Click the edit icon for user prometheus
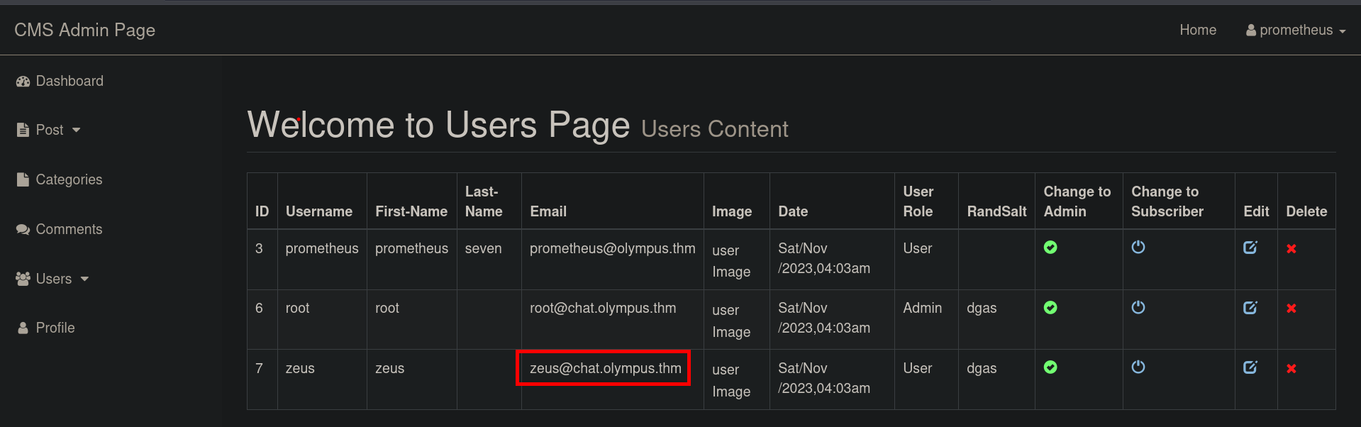The image size is (1361, 427). pyautogui.click(x=1250, y=248)
